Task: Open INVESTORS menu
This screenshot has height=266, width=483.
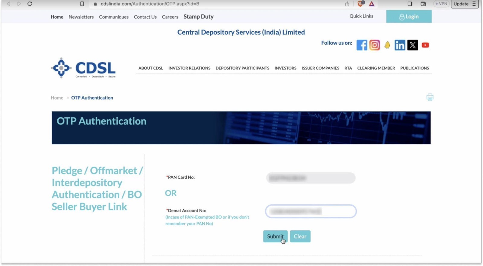Action: coord(285,68)
